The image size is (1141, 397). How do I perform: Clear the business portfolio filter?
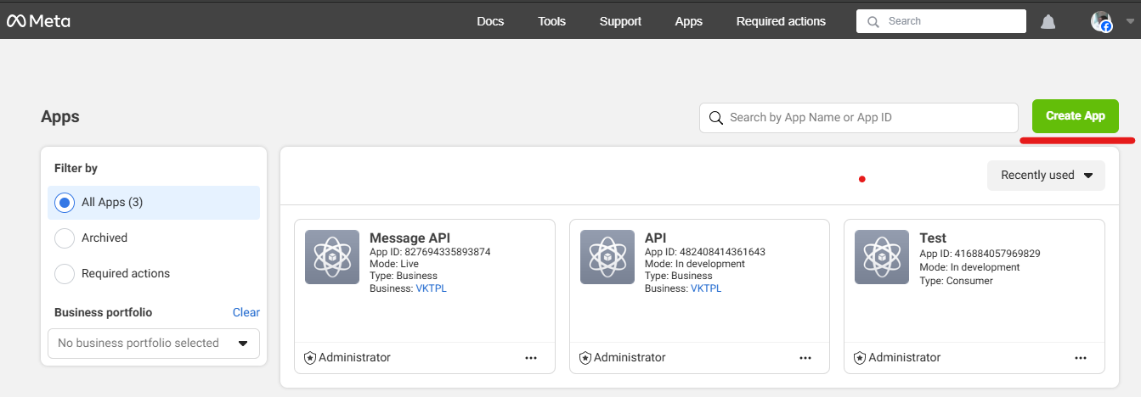(246, 312)
